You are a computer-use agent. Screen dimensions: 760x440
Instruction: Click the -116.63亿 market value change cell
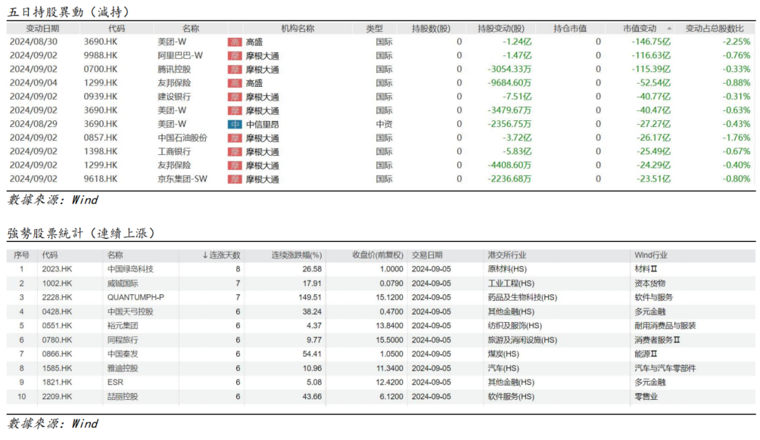651,56
